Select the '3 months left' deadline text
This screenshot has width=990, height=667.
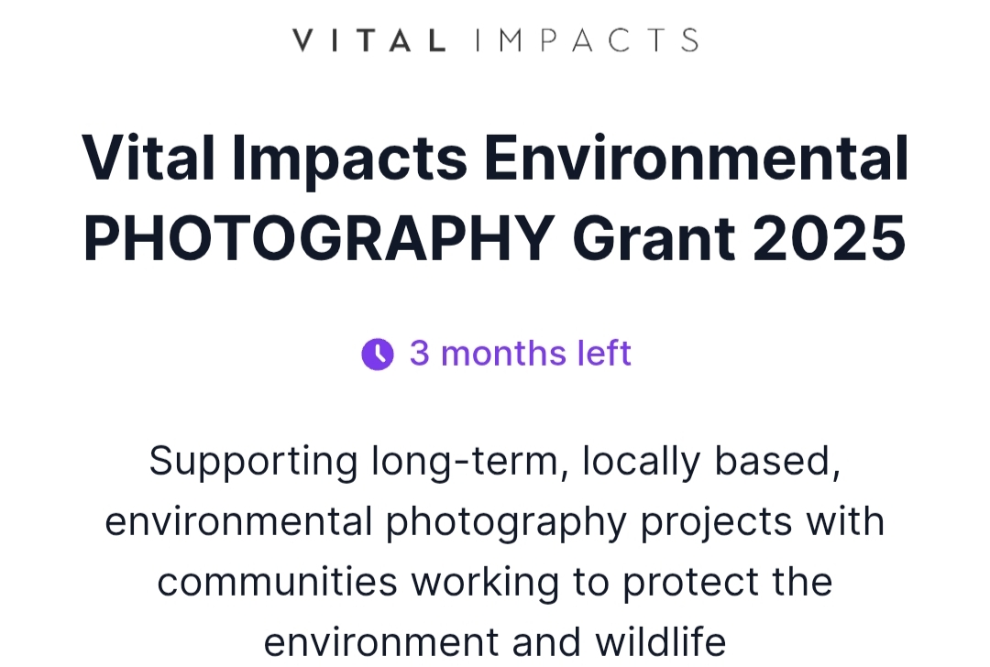(x=521, y=353)
